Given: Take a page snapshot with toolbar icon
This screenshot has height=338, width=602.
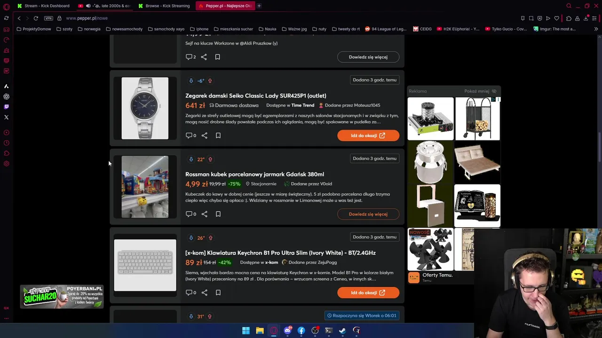Looking at the screenshot, I should tap(531, 18).
